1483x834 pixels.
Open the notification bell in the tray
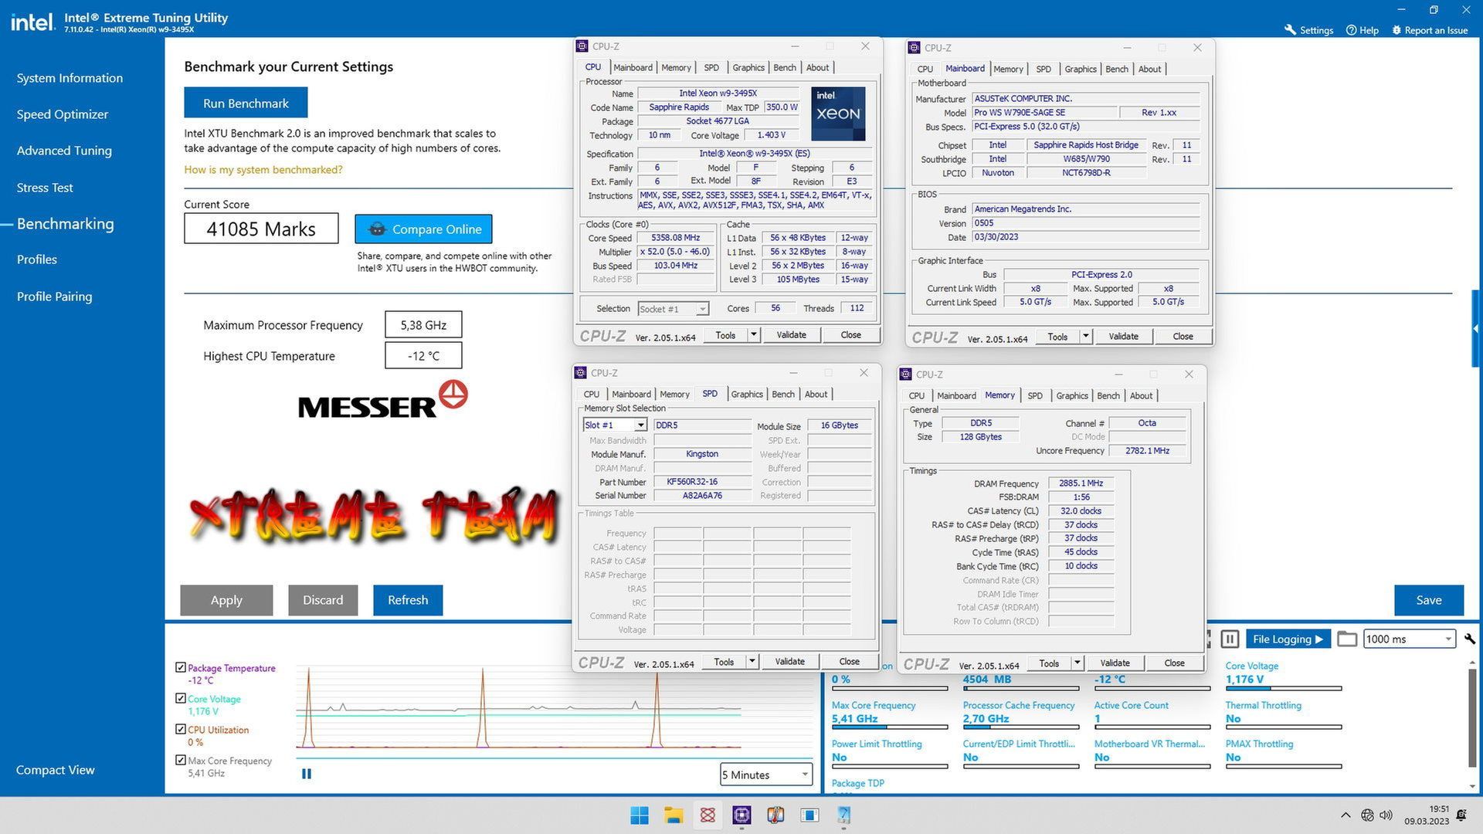coord(1461,815)
